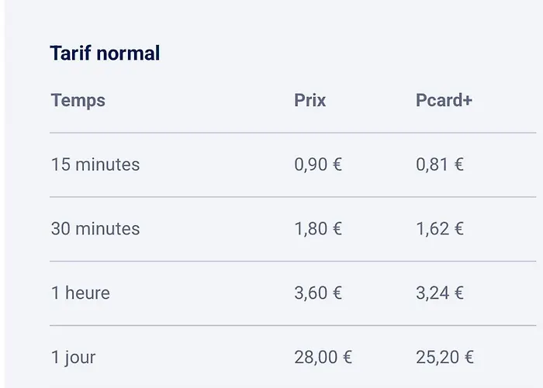Select the 1,62 € Pcard+ price

pos(440,229)
